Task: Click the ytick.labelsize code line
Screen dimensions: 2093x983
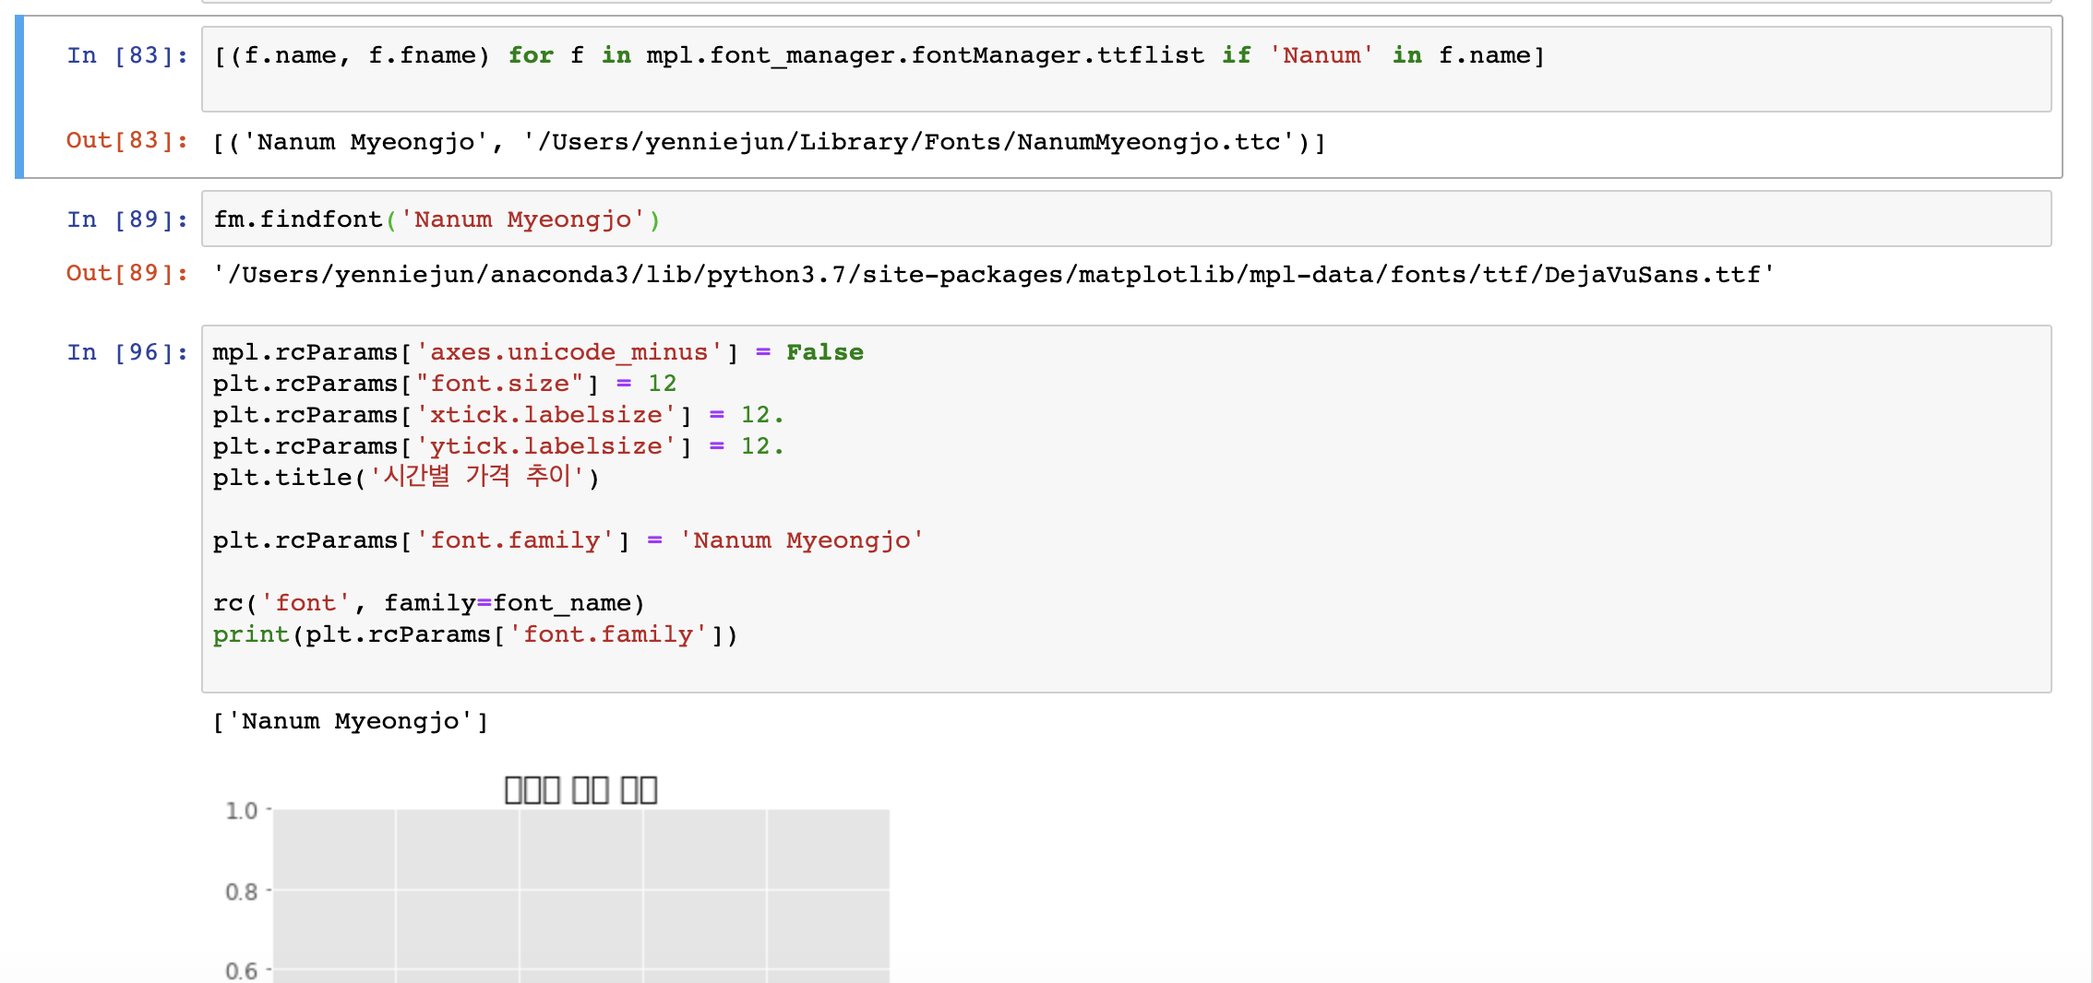Action: coord(498,445)
